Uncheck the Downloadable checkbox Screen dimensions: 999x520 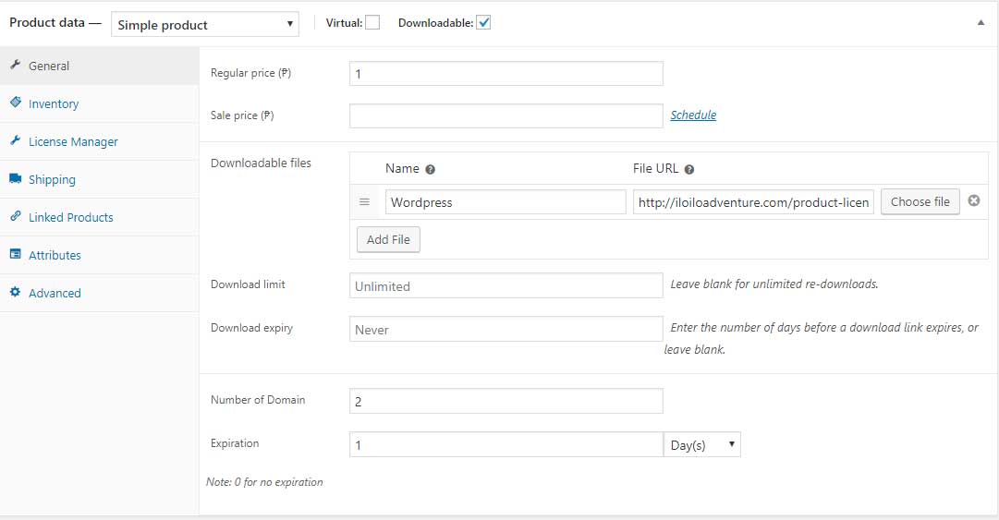483,23
